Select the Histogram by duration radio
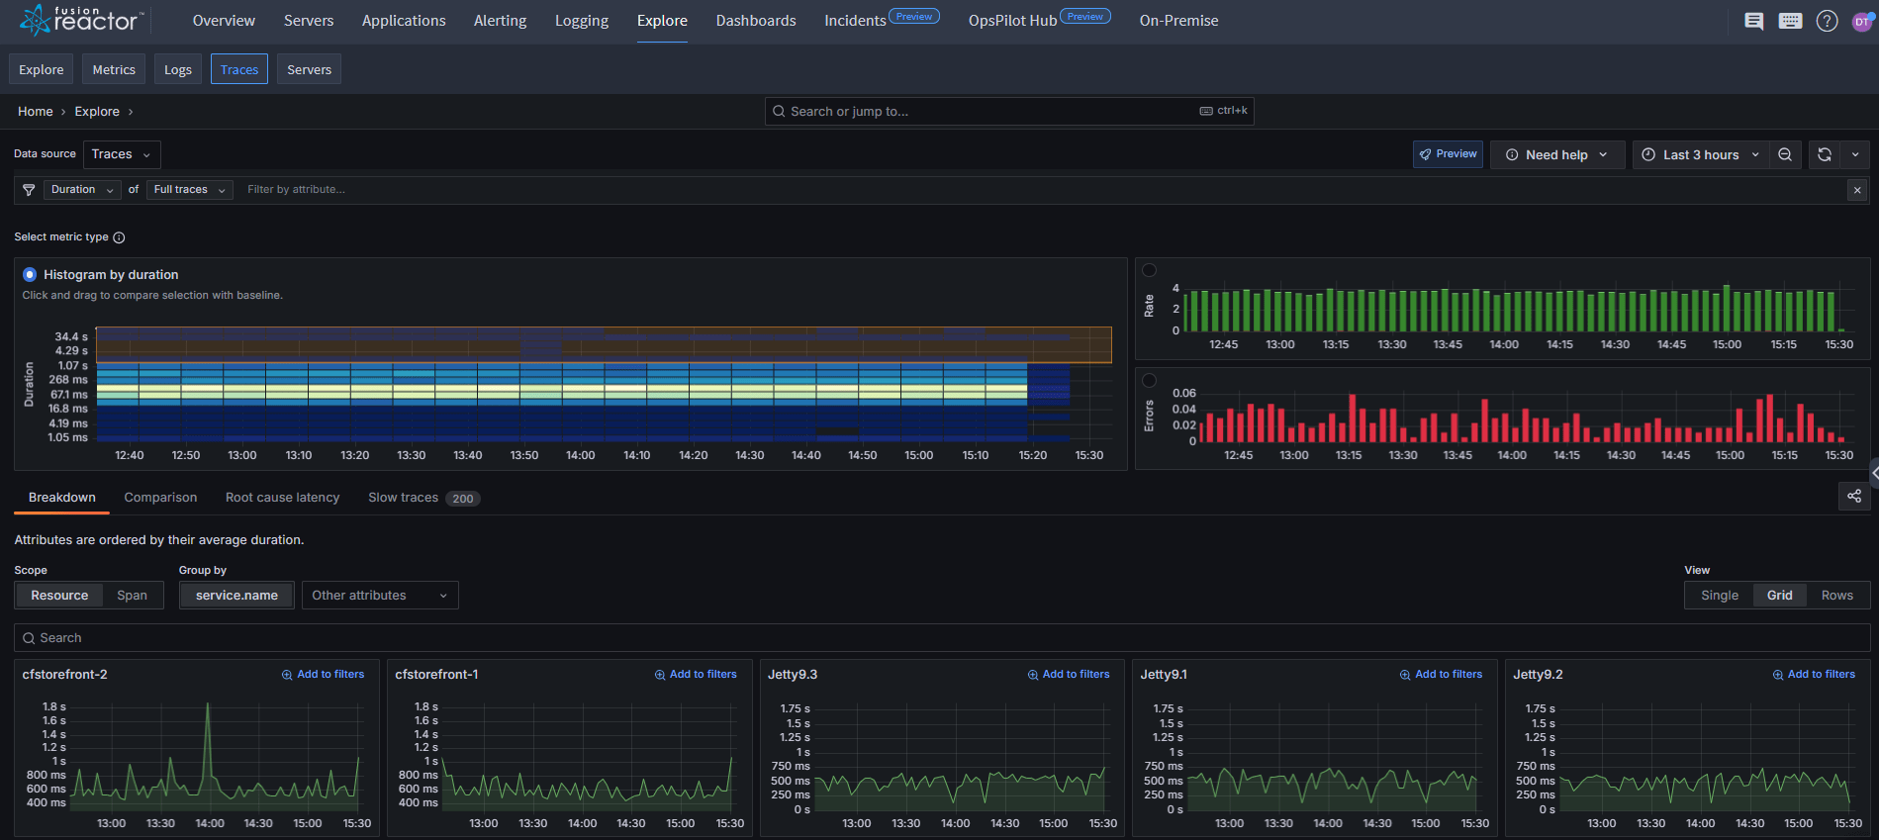The image size is (1879, 840). [30, 275]
